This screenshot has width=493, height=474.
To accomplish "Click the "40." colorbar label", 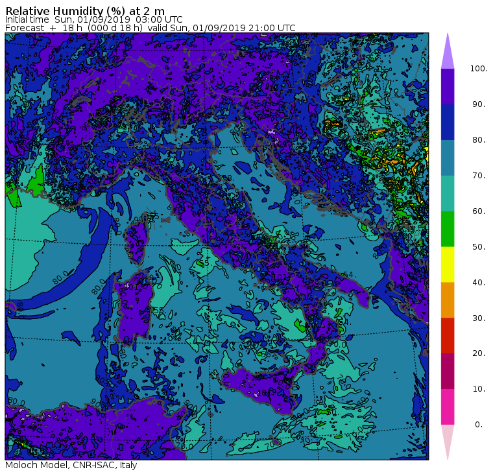I will pos(479,282).
